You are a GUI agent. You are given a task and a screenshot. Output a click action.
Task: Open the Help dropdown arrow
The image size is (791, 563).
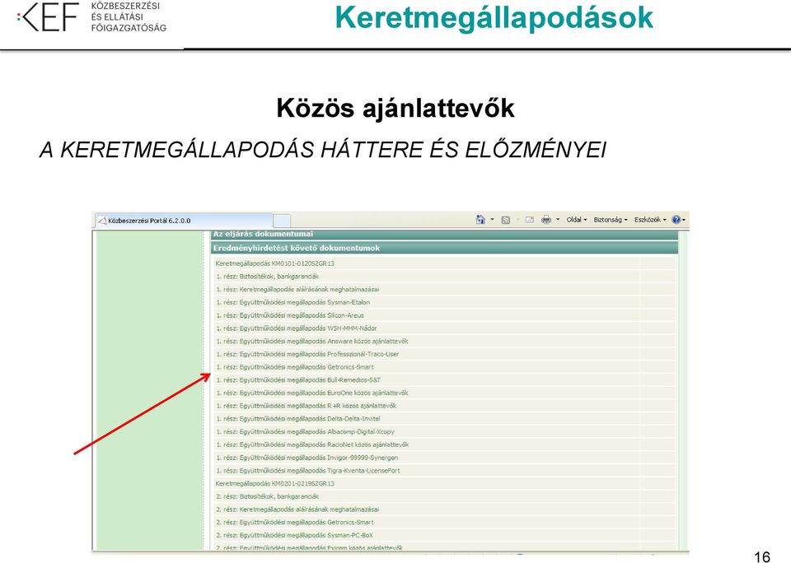(684, 220)
